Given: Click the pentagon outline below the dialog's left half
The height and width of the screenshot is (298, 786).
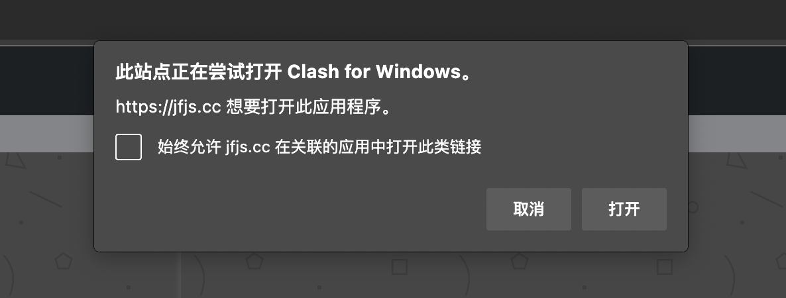Looking at the screenshot, I should [254, 261].
